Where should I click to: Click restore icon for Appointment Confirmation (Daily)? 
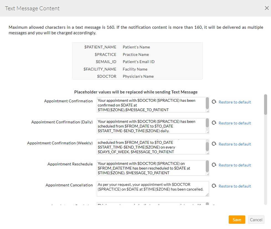214,123
